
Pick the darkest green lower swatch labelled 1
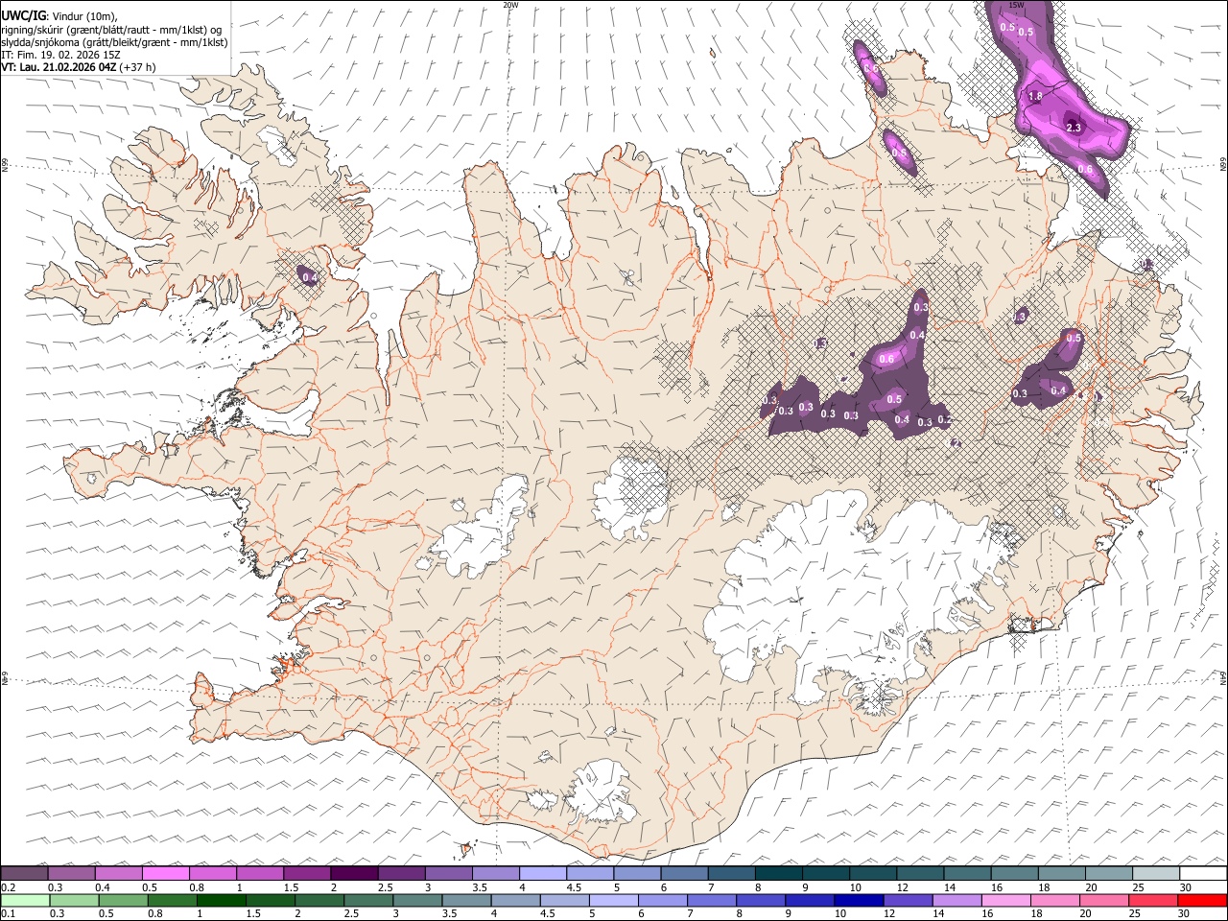point(221,900)
